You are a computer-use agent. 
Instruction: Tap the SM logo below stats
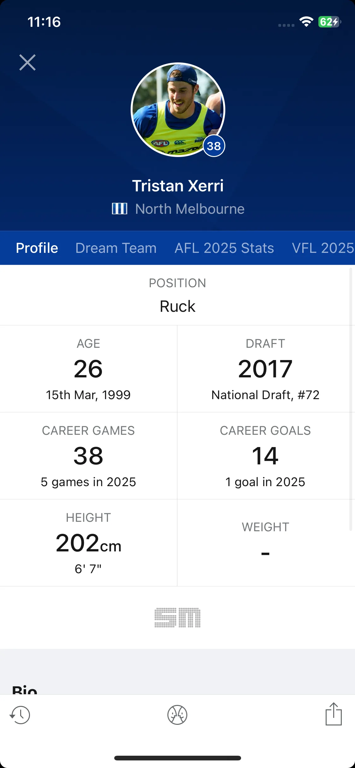coord(177,618)
